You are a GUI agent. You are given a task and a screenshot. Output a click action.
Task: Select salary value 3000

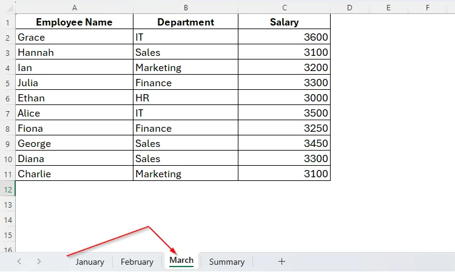tap(285, 98)
